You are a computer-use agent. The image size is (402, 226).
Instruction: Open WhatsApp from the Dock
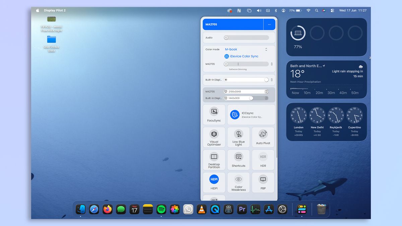click(x=188, y=209)
